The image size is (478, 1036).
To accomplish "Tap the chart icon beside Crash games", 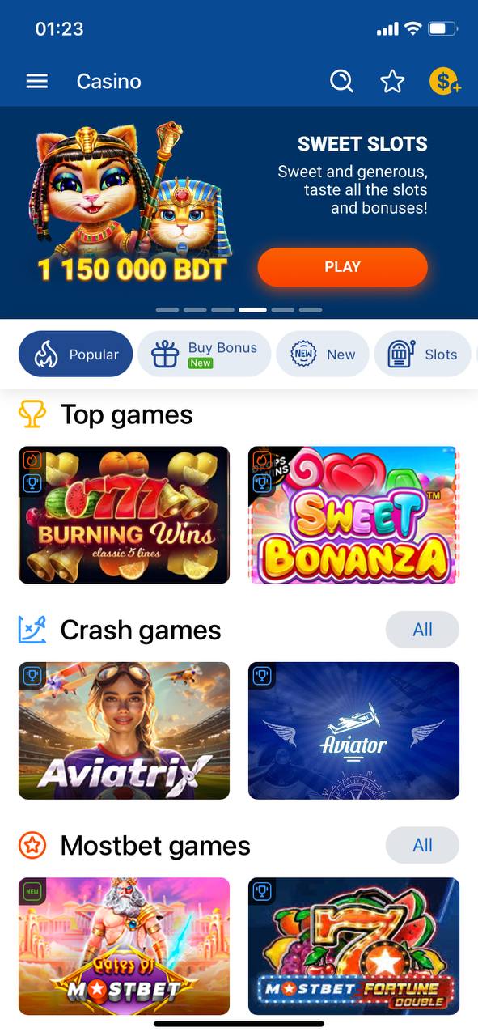I will [x=32, y=630].
